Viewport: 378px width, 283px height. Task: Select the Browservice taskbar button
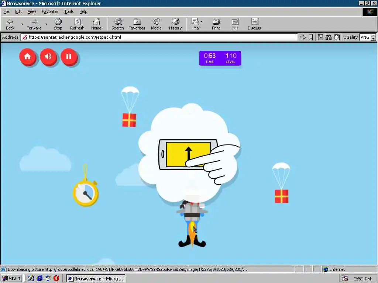tap(96, 279)
